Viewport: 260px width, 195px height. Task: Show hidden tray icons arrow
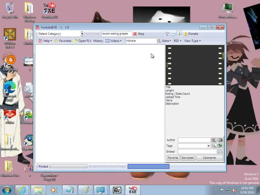[216, 190]
